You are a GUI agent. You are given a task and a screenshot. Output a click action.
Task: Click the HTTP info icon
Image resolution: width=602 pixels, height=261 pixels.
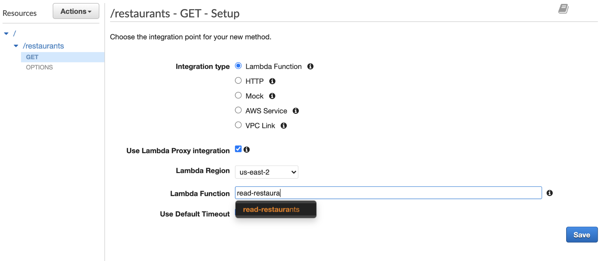272,81
